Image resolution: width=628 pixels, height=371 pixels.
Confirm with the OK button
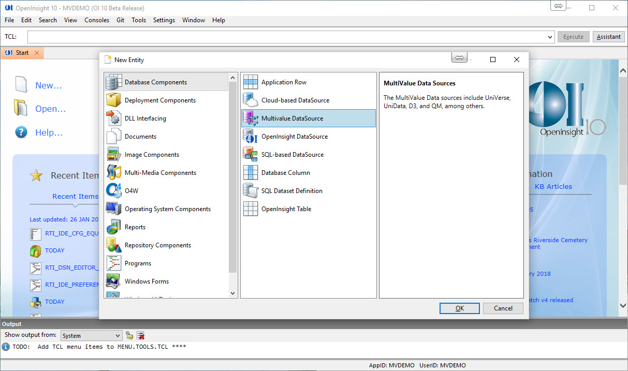(460, 308)
